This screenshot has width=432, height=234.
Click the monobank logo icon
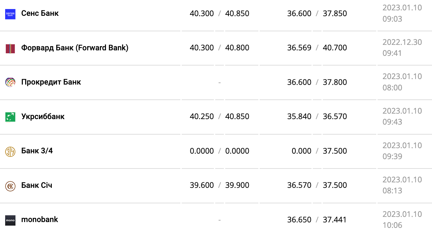(10, 220)
